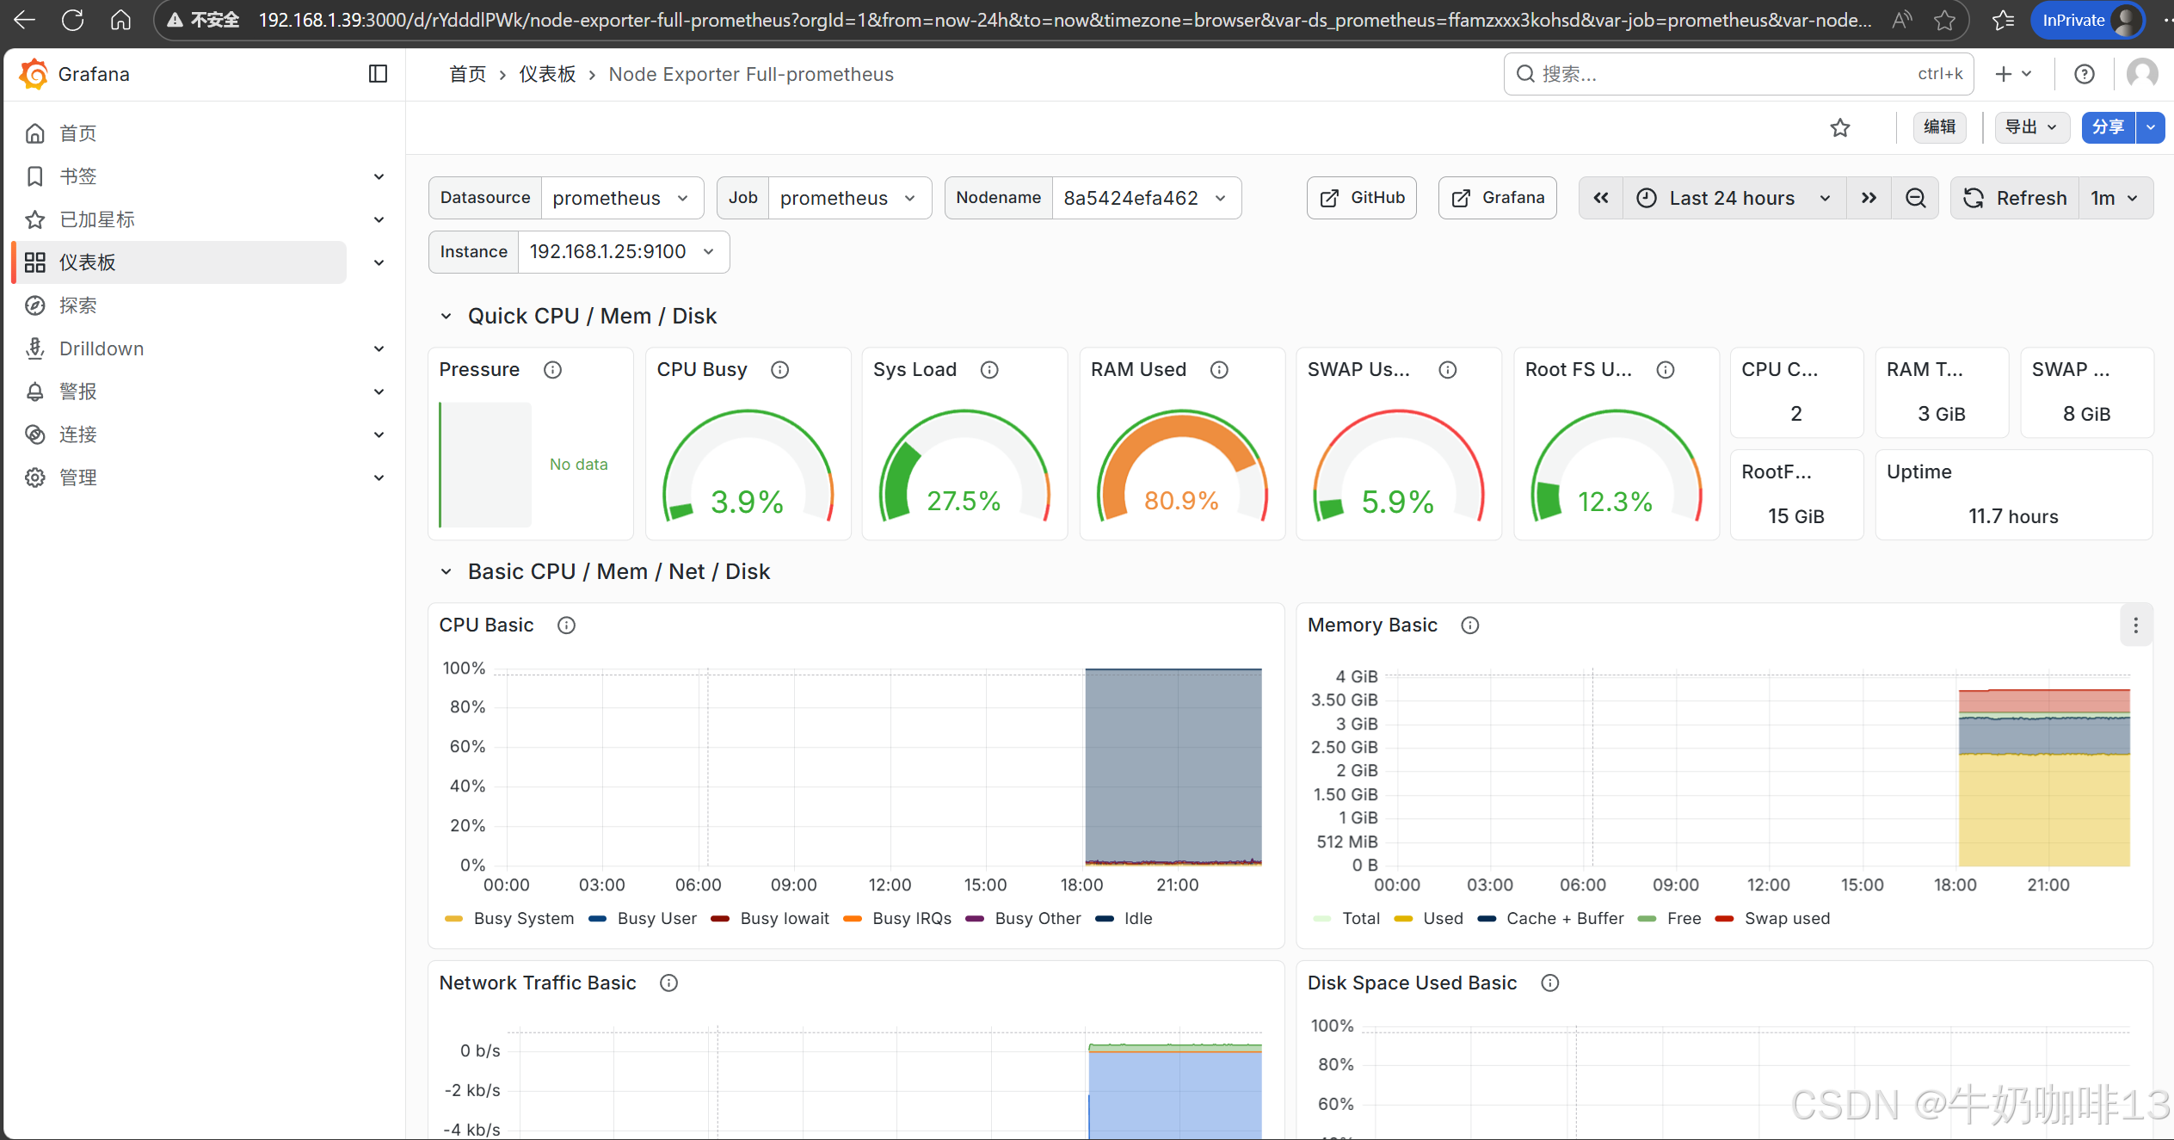Open the help question mark icon
The height and width of the screenshot is (1140, 2174).
coord(2084,74)
